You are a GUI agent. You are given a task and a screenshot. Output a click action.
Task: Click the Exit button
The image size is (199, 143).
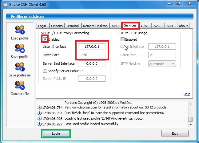pyautogui.click(x=175, y=133)
